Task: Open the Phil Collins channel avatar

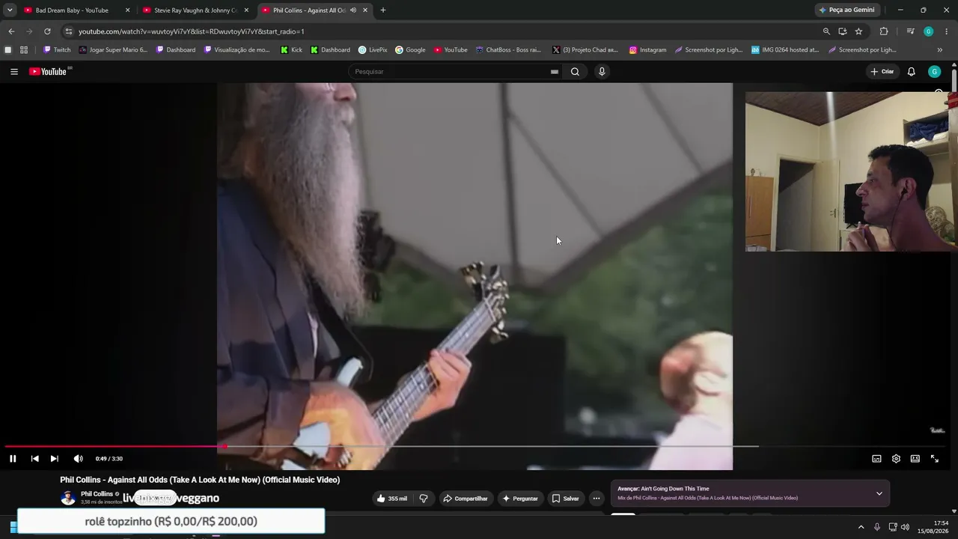Action: pos(68,498)
